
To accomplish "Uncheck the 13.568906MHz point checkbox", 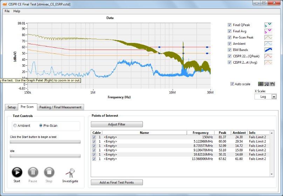I will click(x=94, y=159).
